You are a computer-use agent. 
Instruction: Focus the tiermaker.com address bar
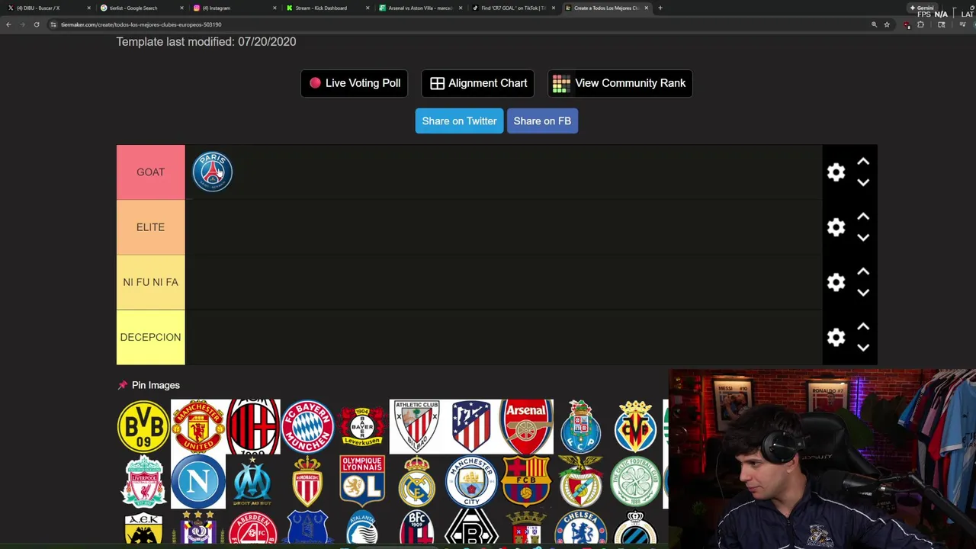click(x=457, y=24)
